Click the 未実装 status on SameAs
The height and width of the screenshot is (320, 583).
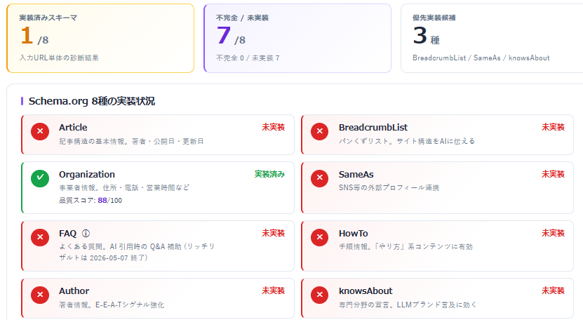pyautogui.click(x=553, y=174)
